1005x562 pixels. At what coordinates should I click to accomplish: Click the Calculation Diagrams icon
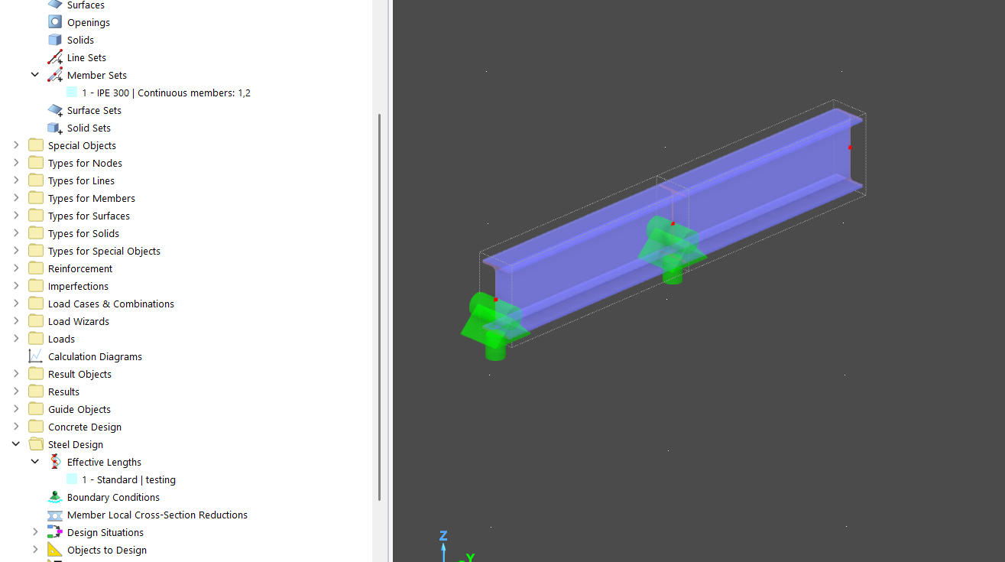pyautogui.click(x=36, y=356)
